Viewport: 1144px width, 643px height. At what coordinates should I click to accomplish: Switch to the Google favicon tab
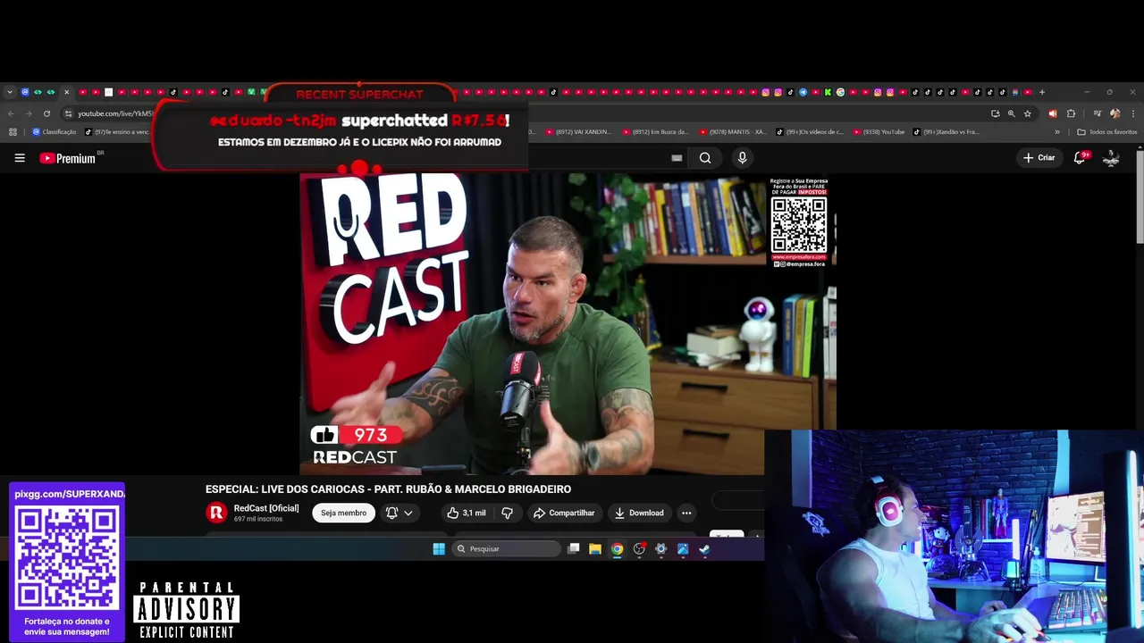pos(840,92)
